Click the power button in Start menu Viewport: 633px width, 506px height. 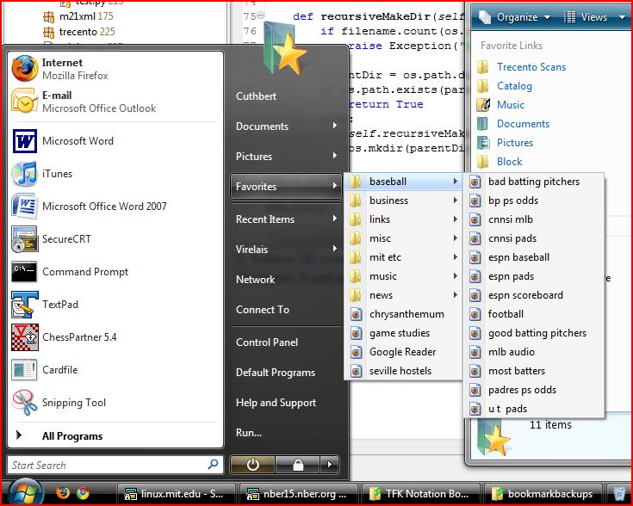252,465
